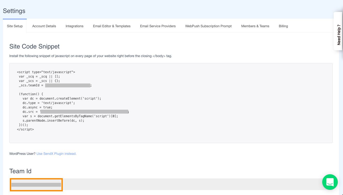
Task: Click the 'dc.src =' code line
Action: coord(76,112)
